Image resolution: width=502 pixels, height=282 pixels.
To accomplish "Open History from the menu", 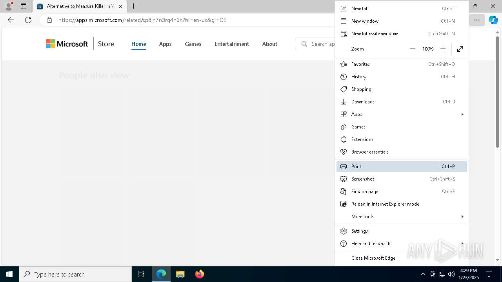I will [402, 76].
